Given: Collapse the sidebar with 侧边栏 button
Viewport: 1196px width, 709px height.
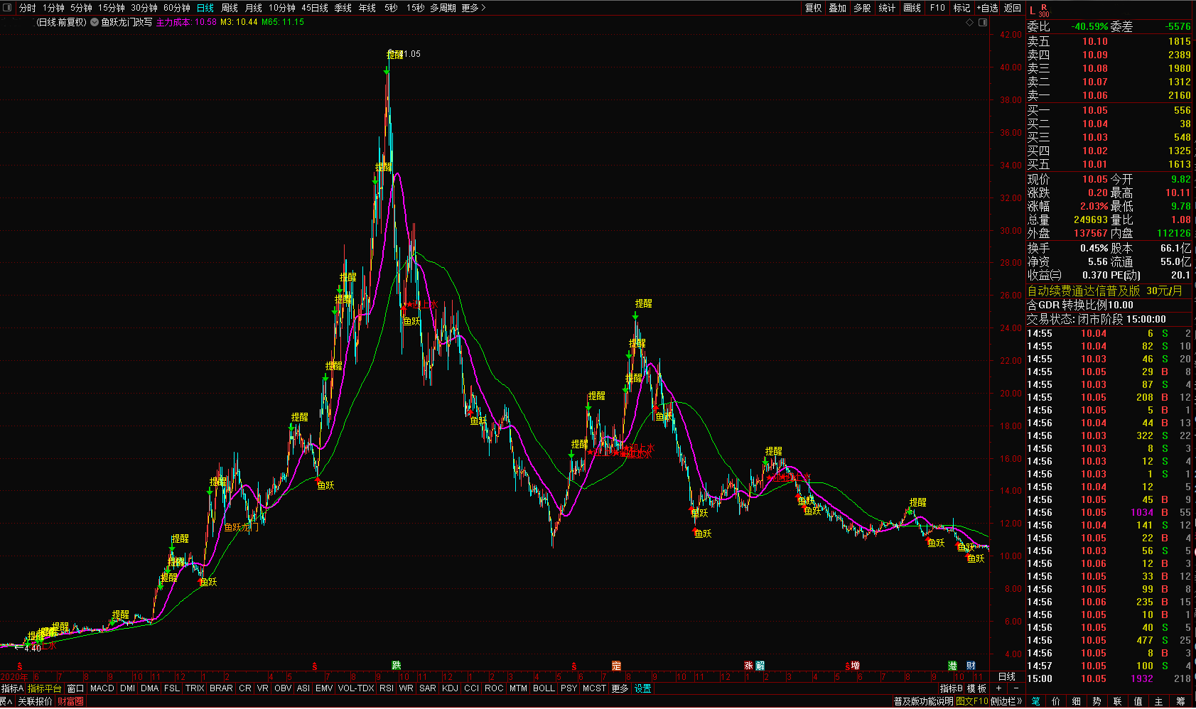Looking at the screenshot, I should click(x=1006, y=701).
